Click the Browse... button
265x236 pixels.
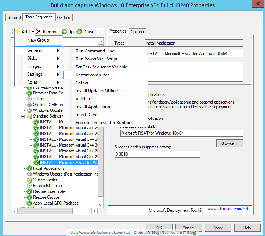[229, 143]
